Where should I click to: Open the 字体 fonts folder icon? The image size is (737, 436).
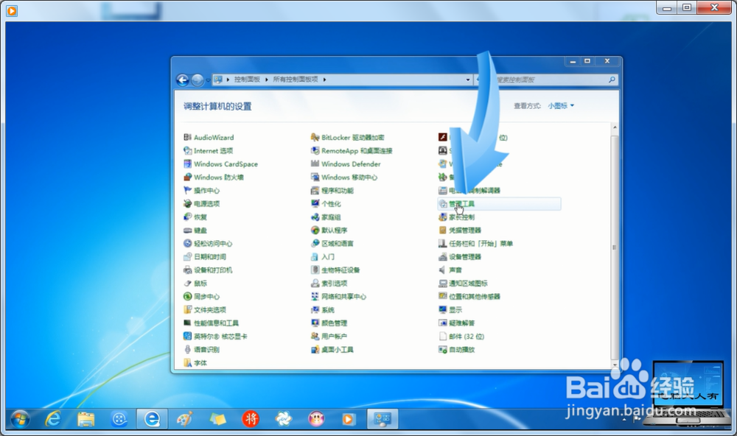coord(187,362)
